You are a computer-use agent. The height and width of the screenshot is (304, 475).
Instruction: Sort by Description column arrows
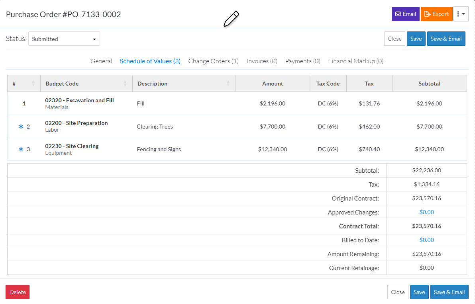click(x=228, y=84)
